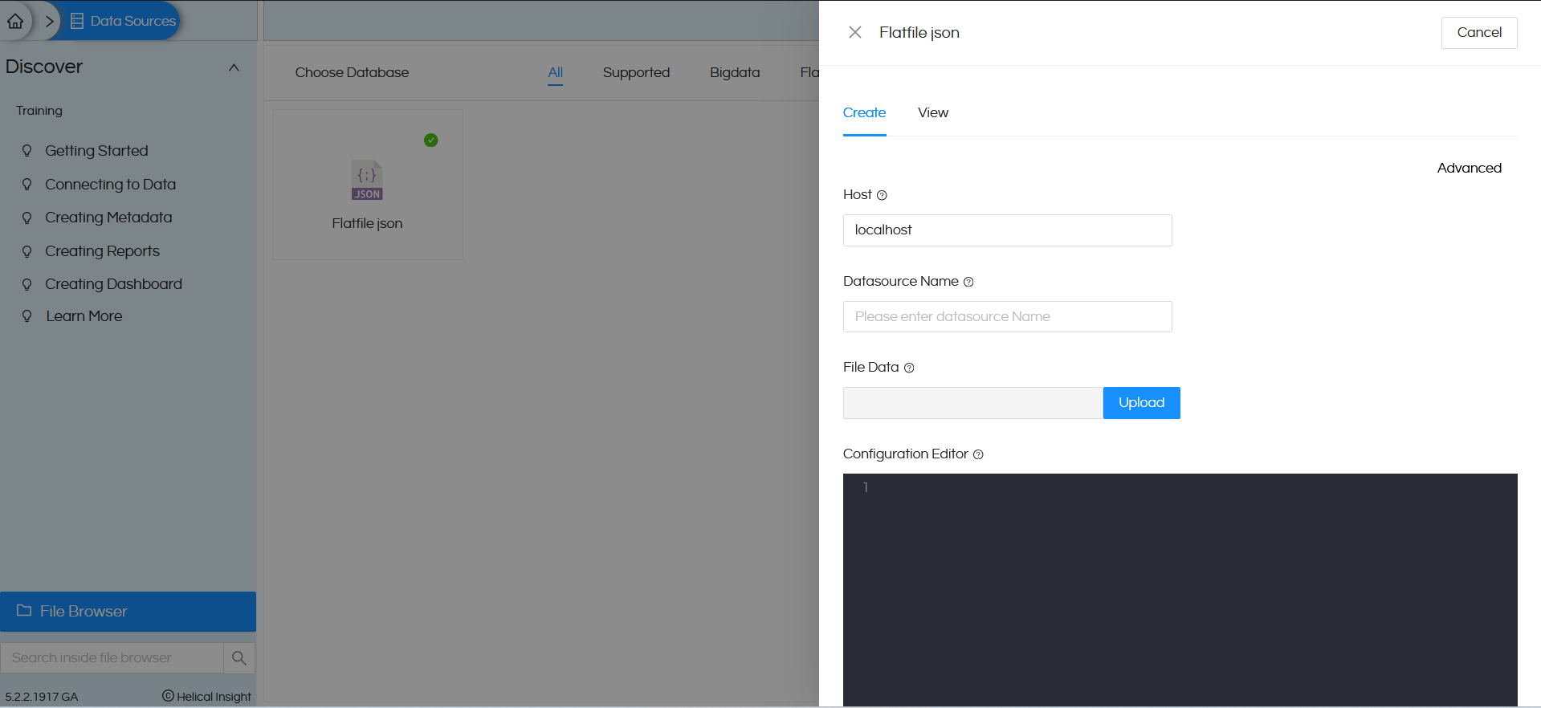1541x708 pixels.
Task: Click the Configuration Editor help icon
Action: 978,454
